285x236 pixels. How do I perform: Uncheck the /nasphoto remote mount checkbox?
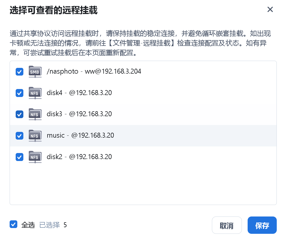point(19,72)
